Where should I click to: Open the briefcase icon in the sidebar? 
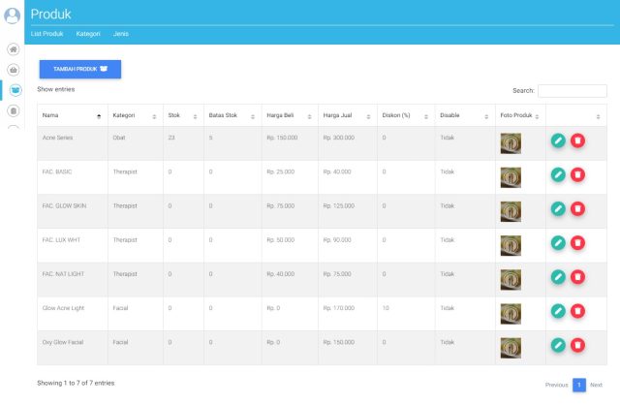click(14, 70)
